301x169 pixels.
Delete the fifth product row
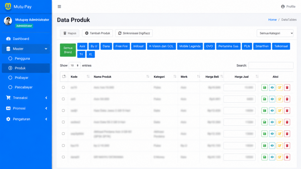click(287, 134)
